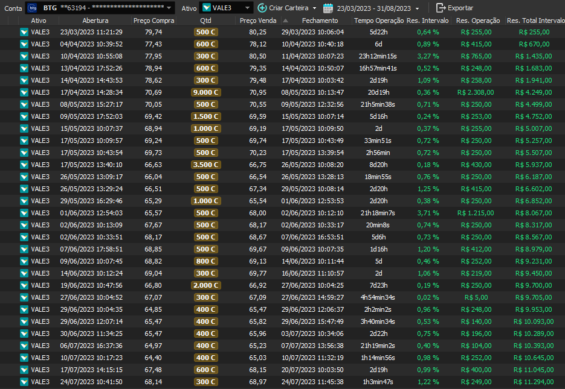Sort by Fechamento column header
Image resolution: width=565 pixels, height=389 pixels.
320,21
